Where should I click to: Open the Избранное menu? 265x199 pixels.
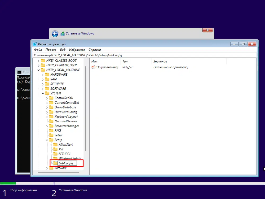(77, 50)
